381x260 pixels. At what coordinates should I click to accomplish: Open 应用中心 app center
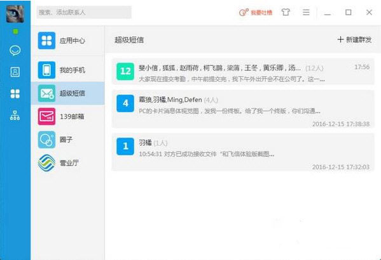68,41
